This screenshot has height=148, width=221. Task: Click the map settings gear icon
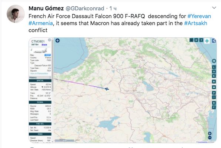pos(214,61)
